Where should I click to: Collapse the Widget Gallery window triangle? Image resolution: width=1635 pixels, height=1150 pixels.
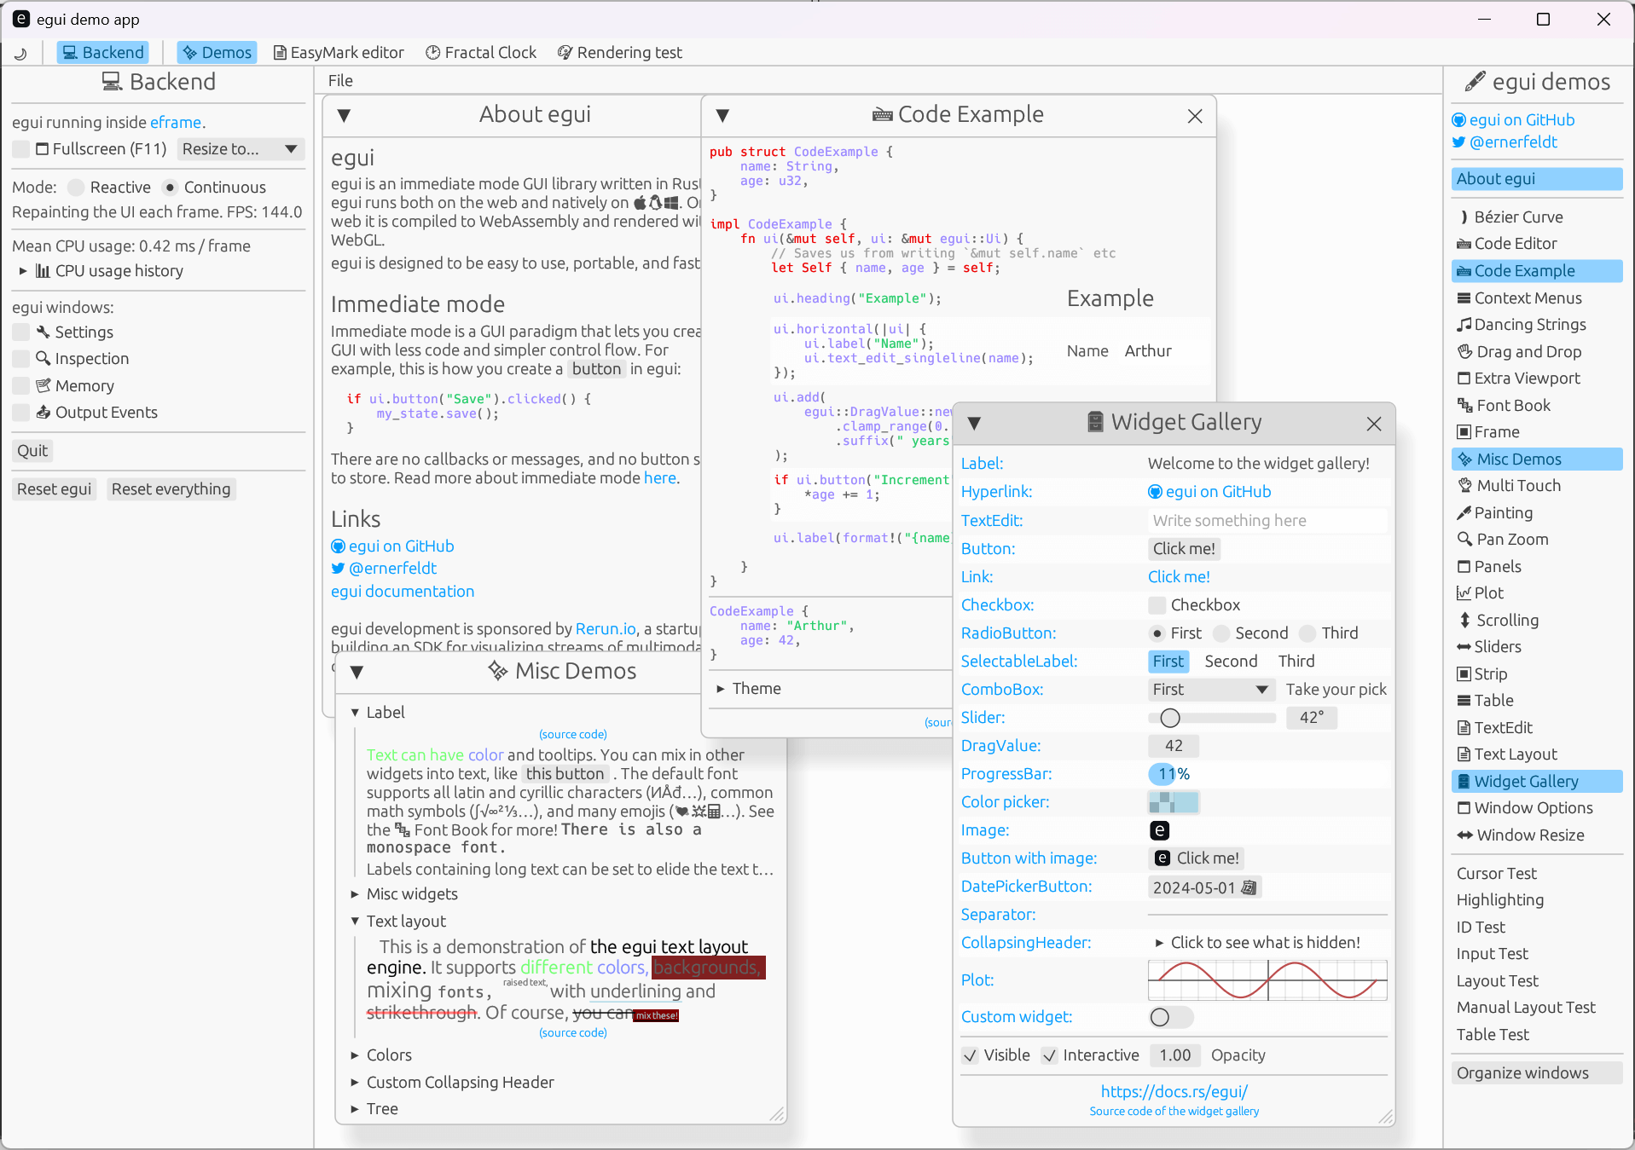[974, 423]
